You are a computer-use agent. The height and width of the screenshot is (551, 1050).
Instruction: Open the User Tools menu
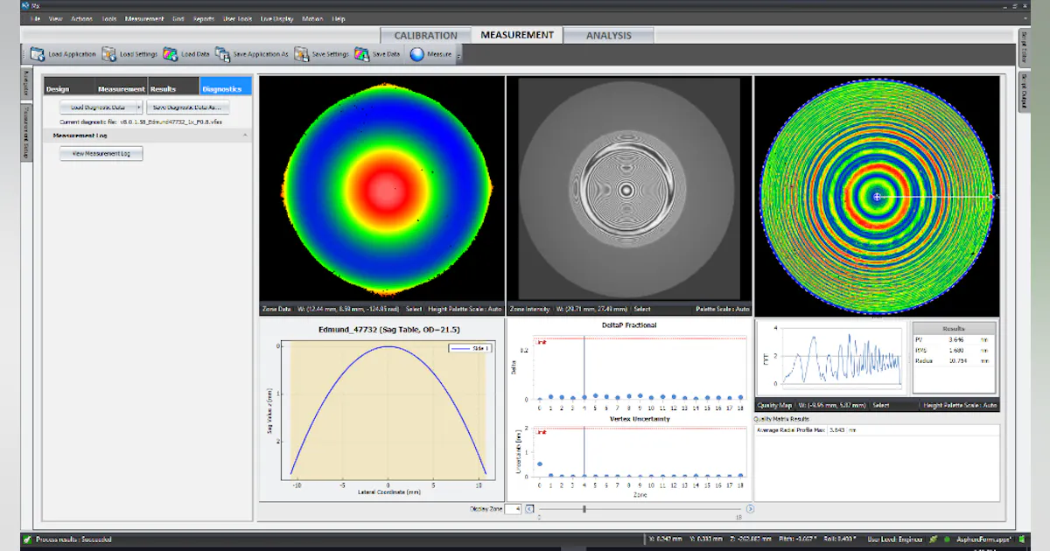click(238, 18)
